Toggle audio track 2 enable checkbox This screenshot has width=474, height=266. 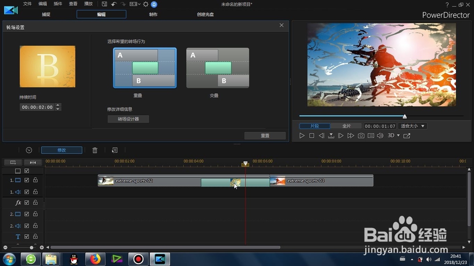tap(27, 226)
